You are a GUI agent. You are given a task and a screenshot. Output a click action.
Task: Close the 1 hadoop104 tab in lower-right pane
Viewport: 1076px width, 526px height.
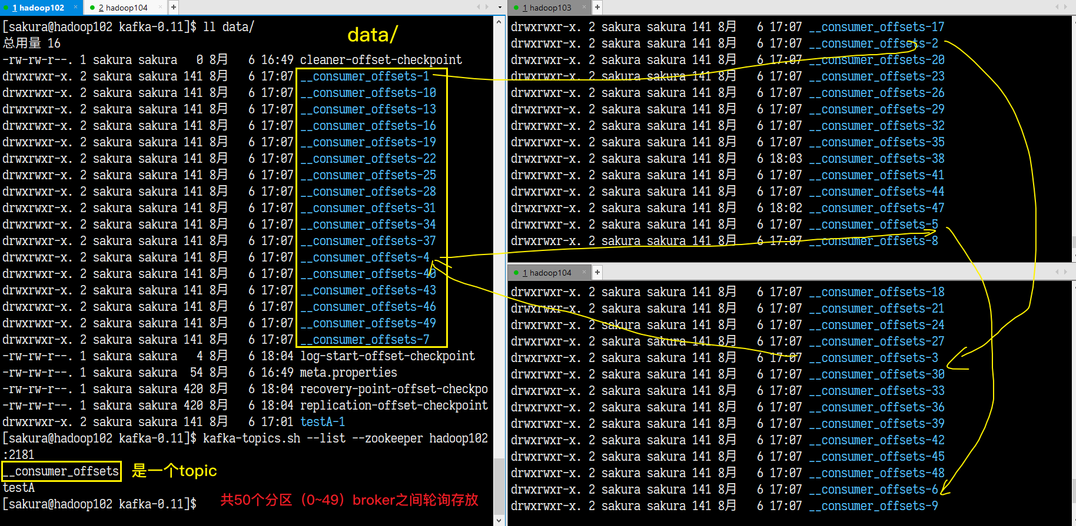coord(585,273)
